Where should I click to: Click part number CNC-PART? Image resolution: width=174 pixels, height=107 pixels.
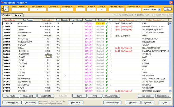(x=22, y=91)
